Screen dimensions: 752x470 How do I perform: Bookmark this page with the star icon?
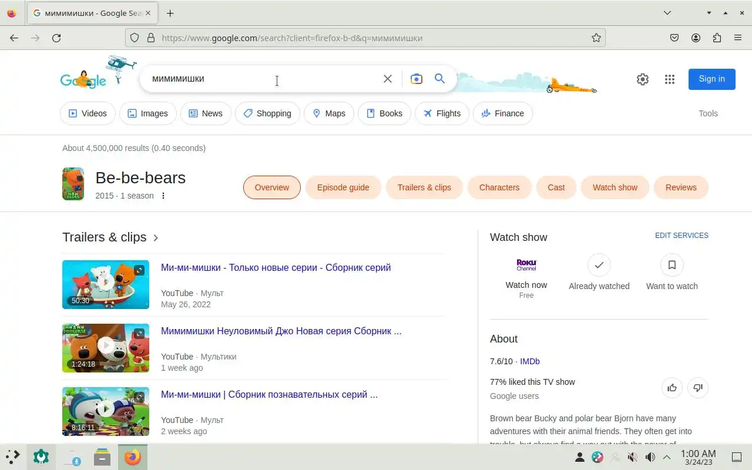pos(596,38)
